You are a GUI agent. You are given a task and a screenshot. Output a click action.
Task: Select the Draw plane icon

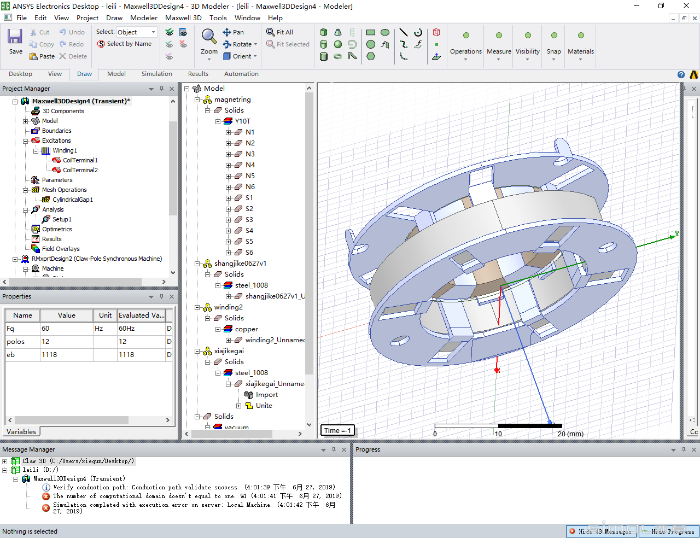click(x=436, y=56)
